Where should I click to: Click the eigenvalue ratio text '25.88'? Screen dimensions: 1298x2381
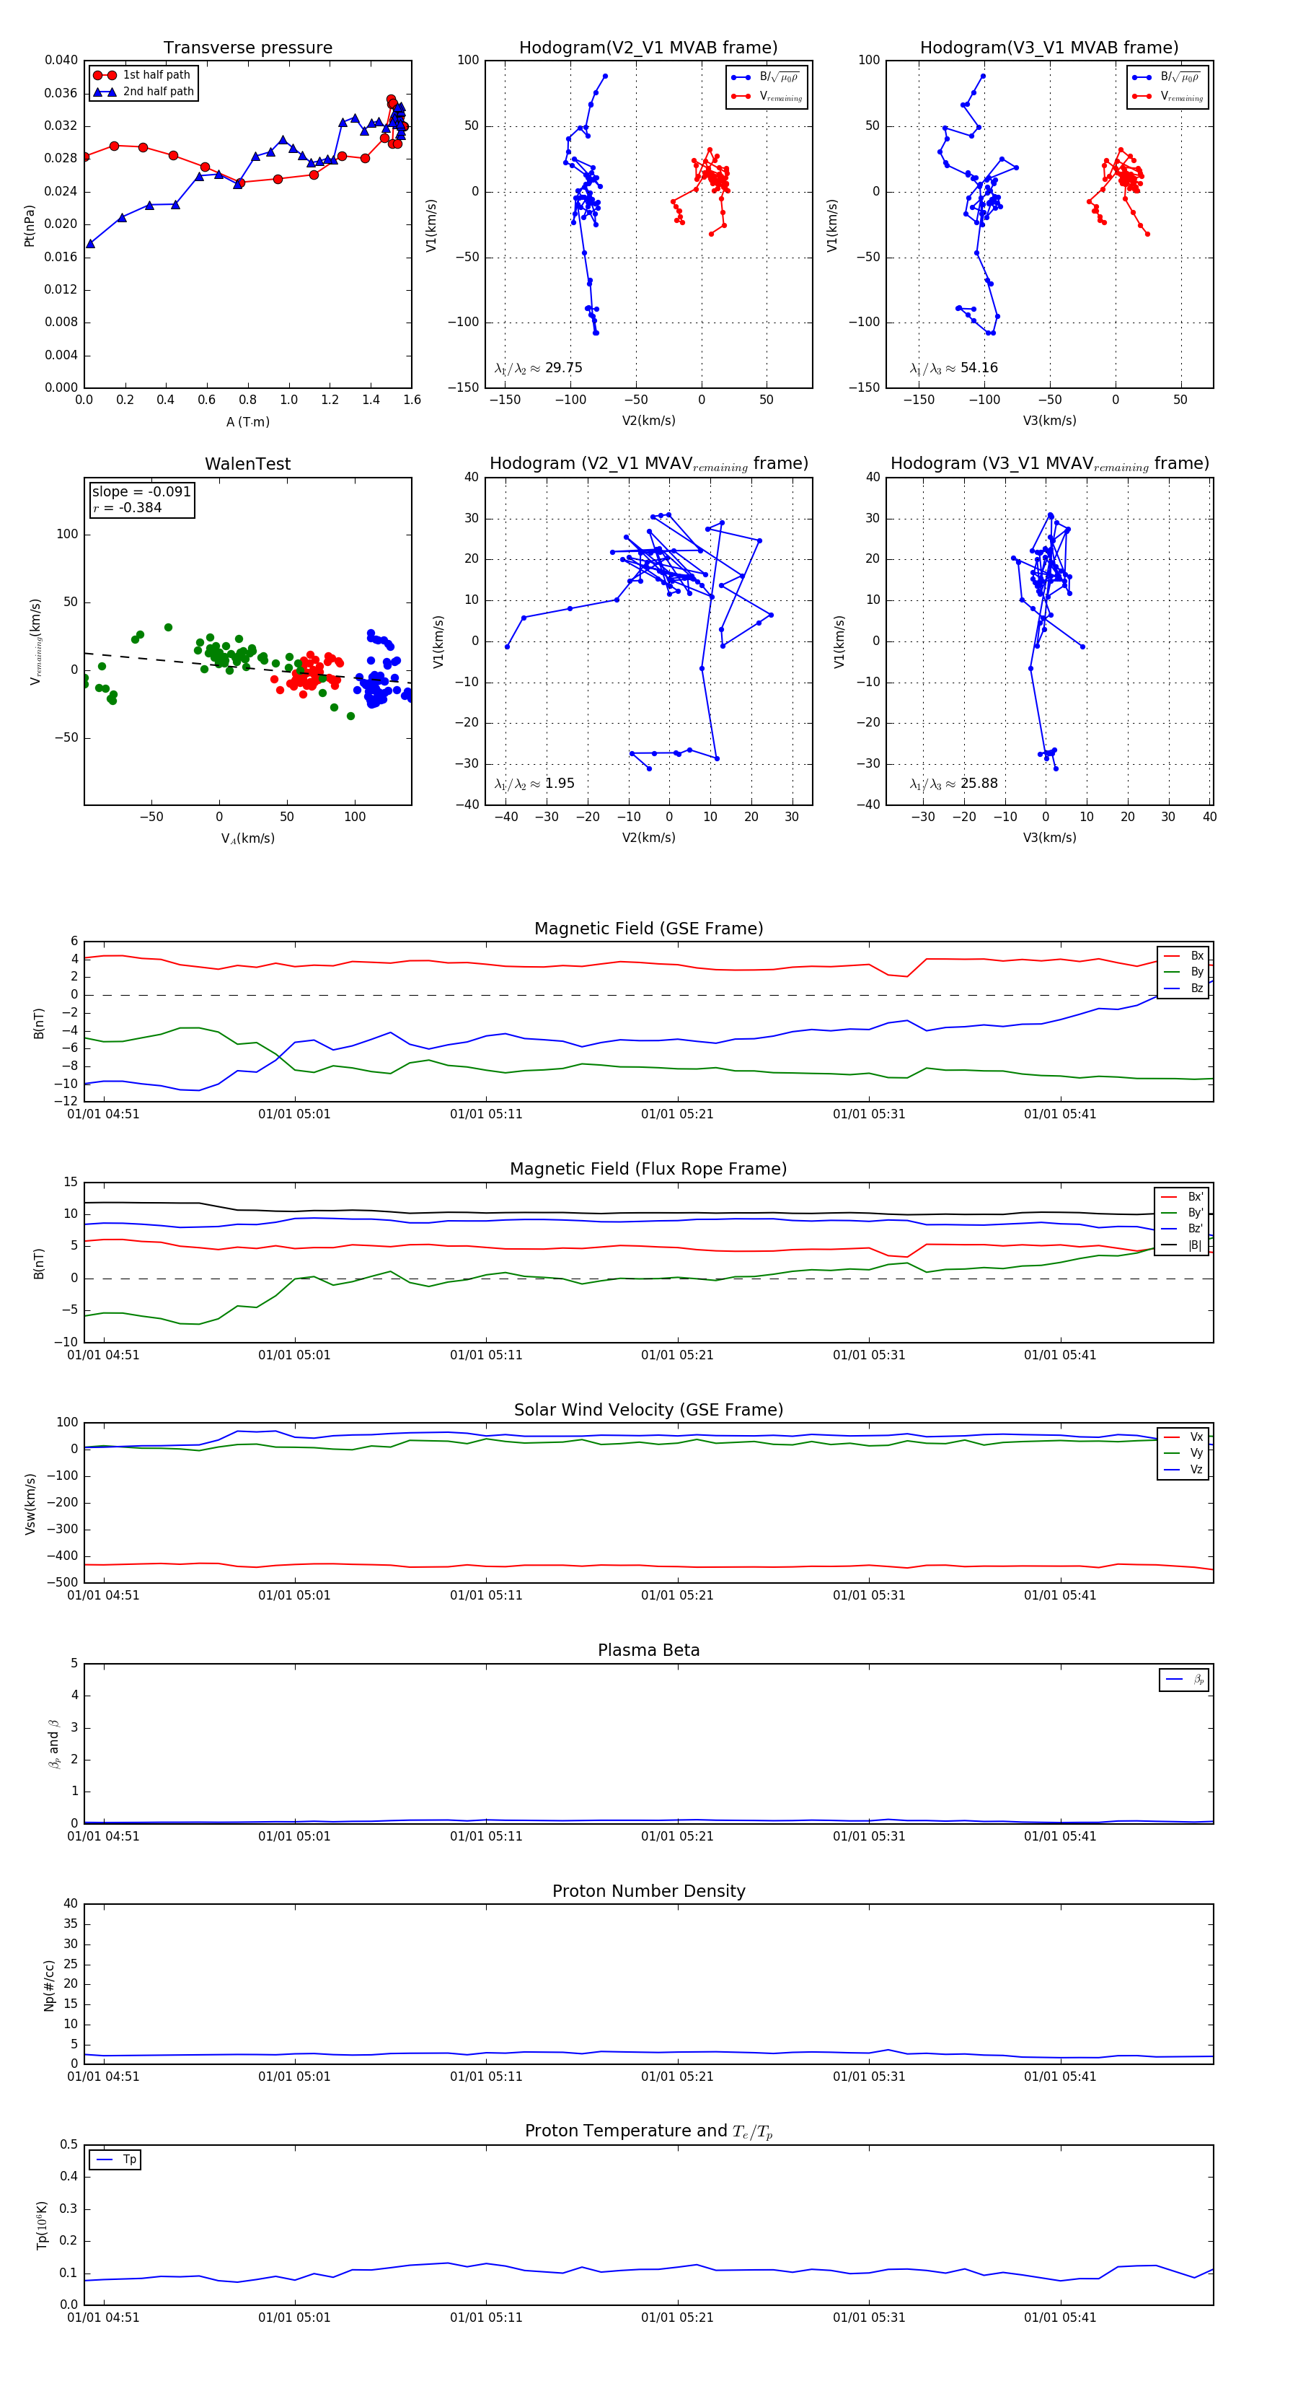point(979,784)
